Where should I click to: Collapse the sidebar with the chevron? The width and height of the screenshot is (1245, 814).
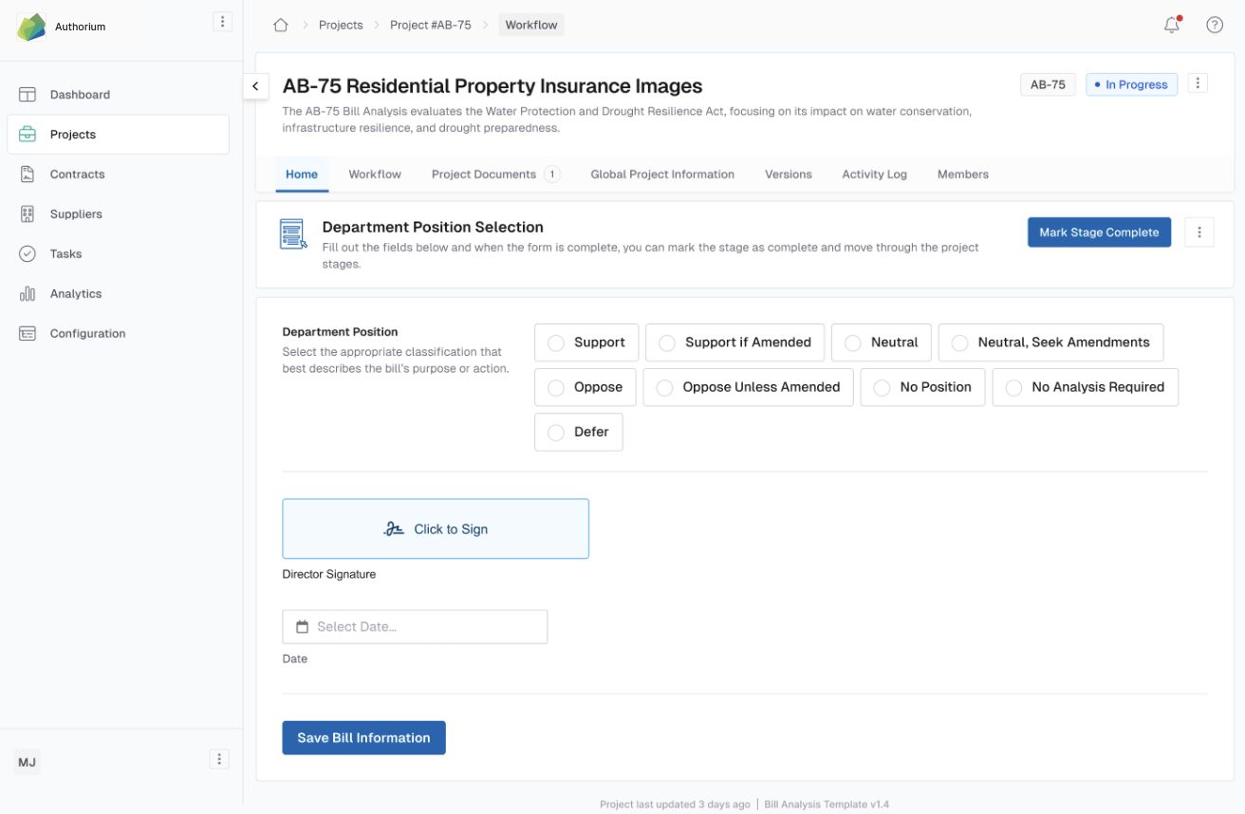(x=255, y=86)
